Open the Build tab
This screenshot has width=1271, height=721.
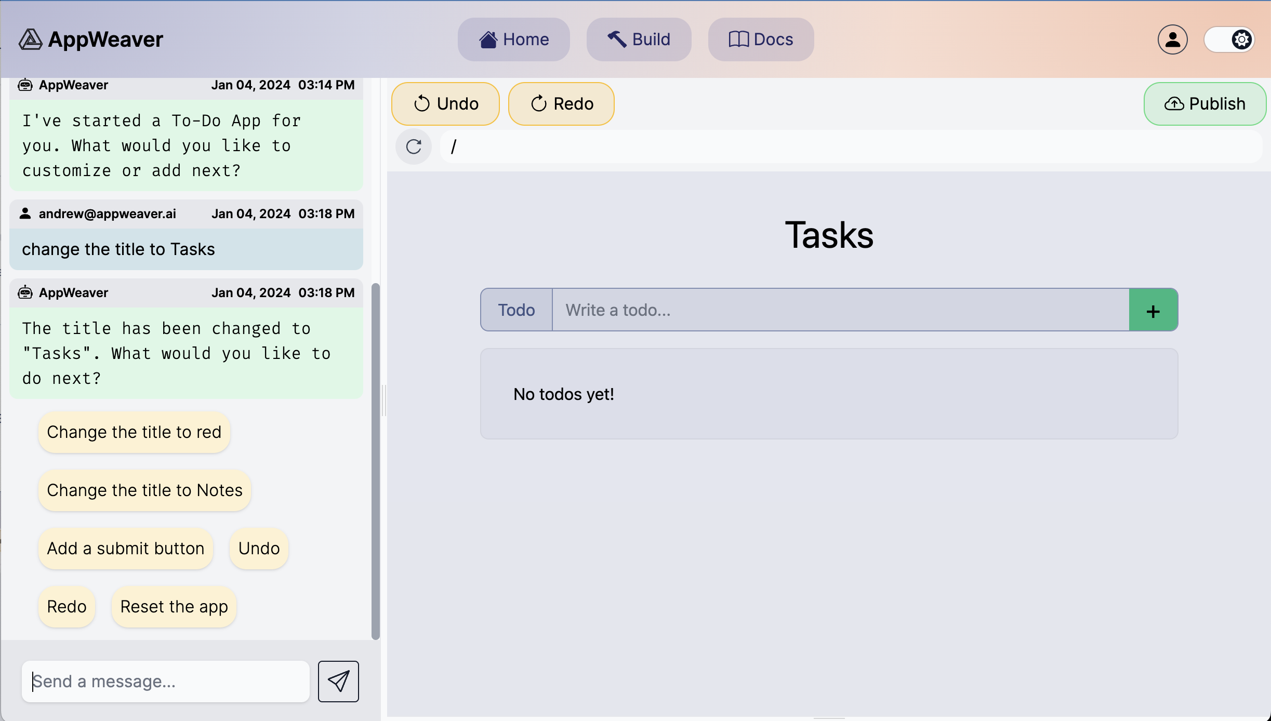tap(639, 39)
